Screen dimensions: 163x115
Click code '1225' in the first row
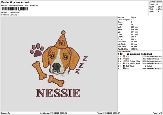(x=144, y=56)
